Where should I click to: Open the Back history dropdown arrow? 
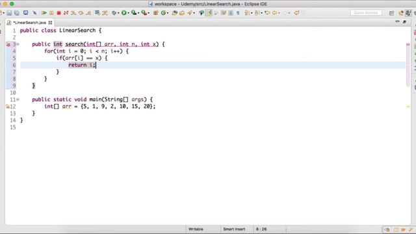point(279,13)
